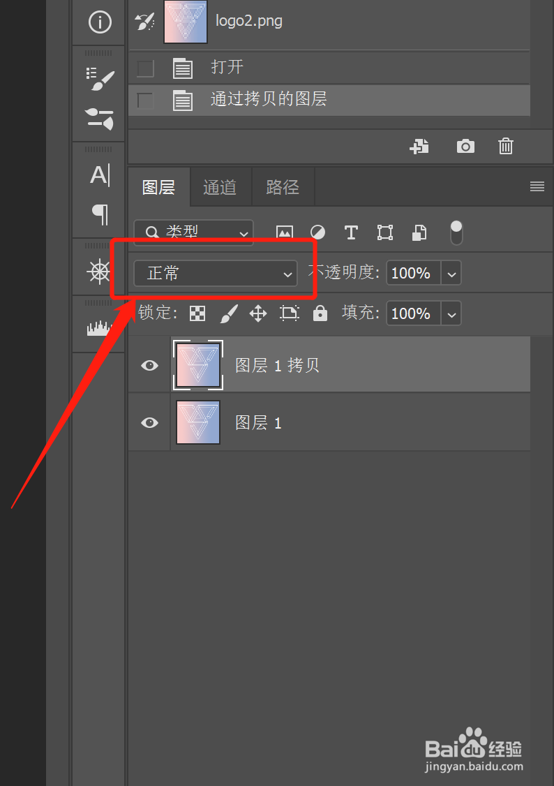Filter layers by shape layers
554x786 pixels.
(x=384, y=232)
